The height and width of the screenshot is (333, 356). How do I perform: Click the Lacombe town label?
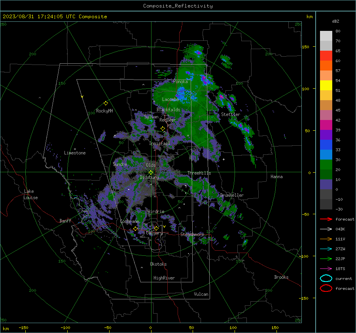(x=170, y=99)
